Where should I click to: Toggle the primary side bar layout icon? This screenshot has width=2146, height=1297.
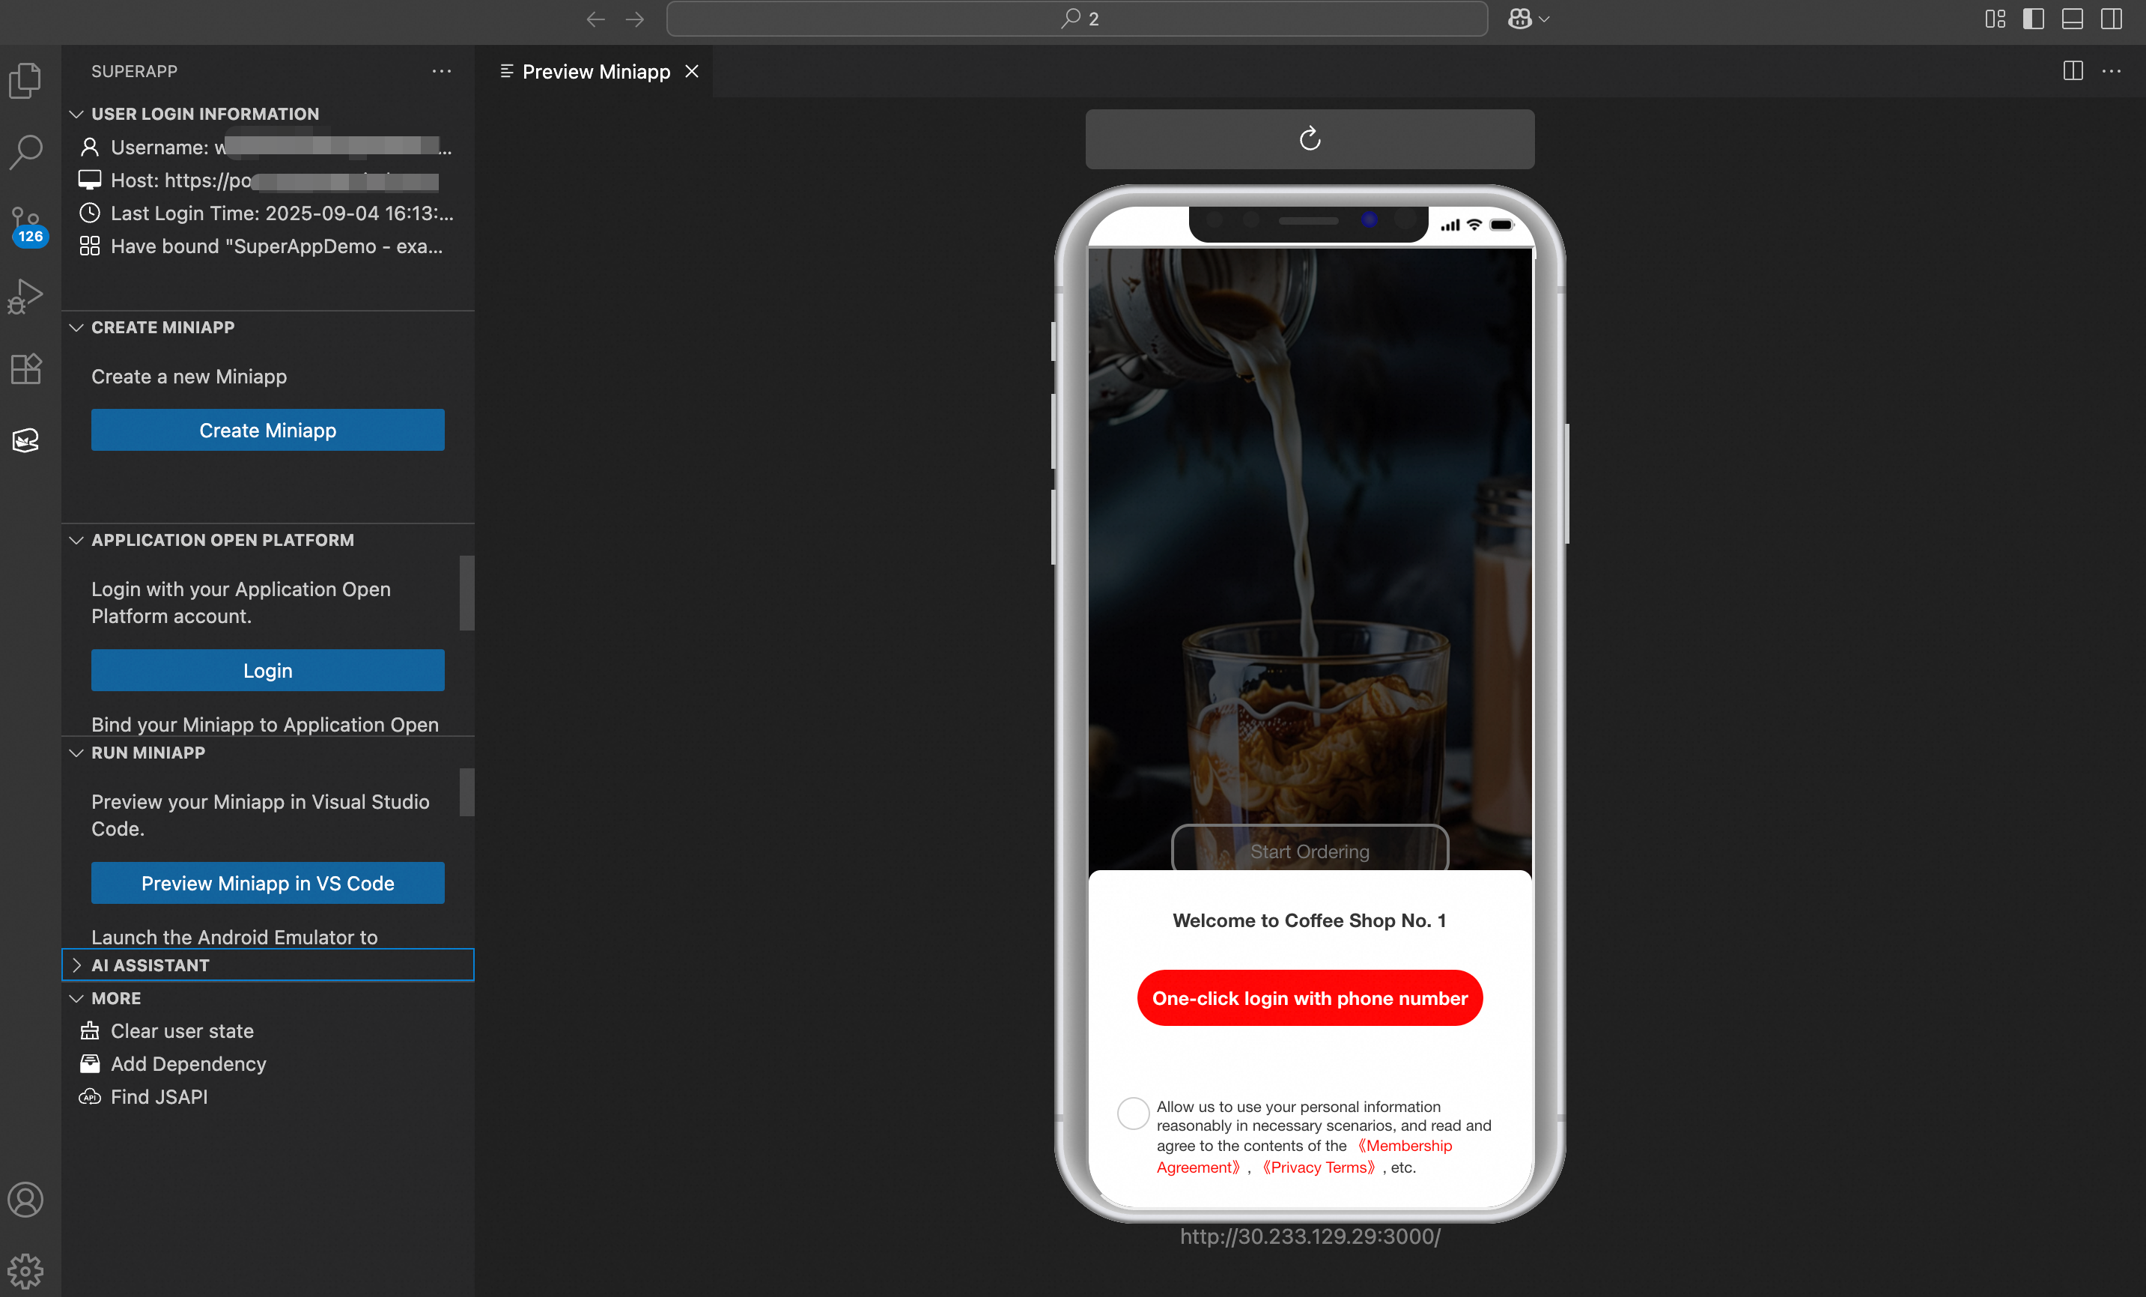point(2033,19)
